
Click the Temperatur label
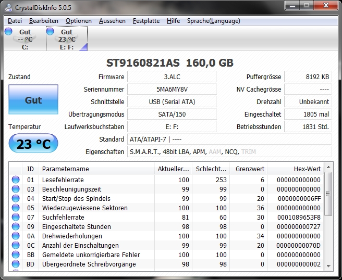point(25,126)
